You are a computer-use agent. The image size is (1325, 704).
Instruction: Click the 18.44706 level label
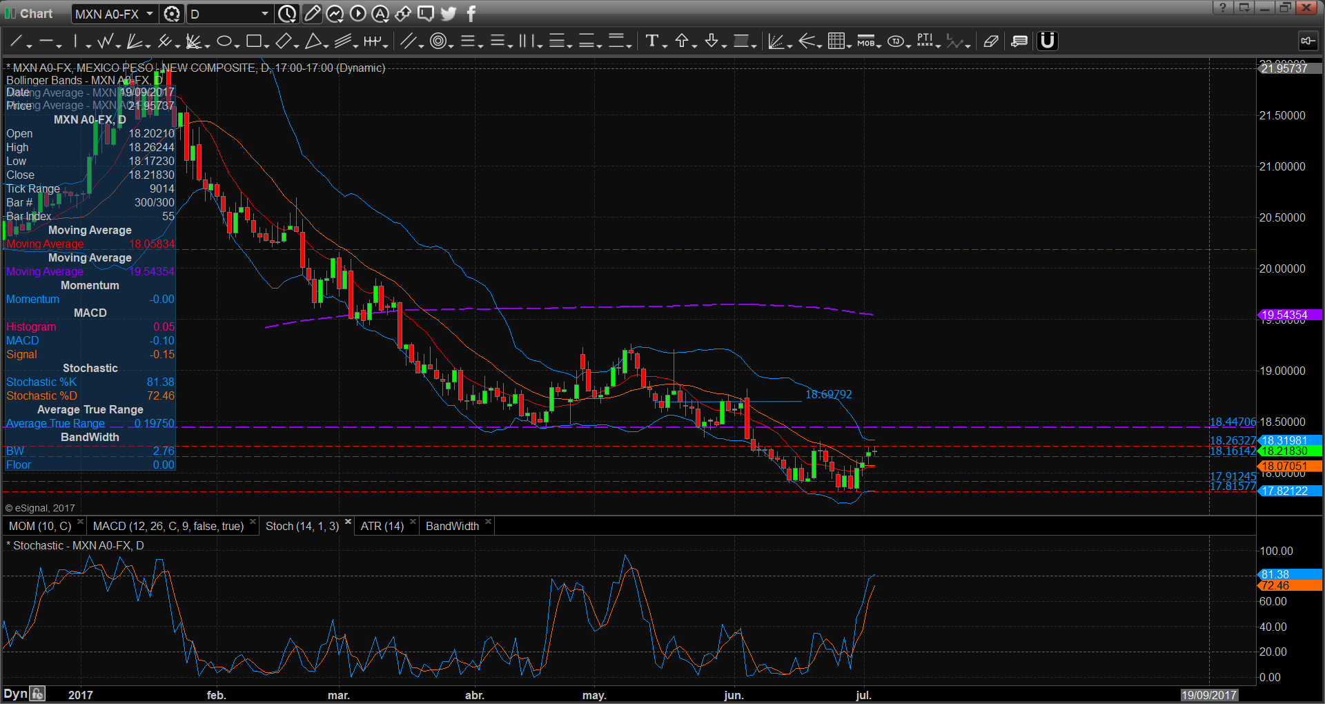pyautogui.click(x=1233, y=422)
